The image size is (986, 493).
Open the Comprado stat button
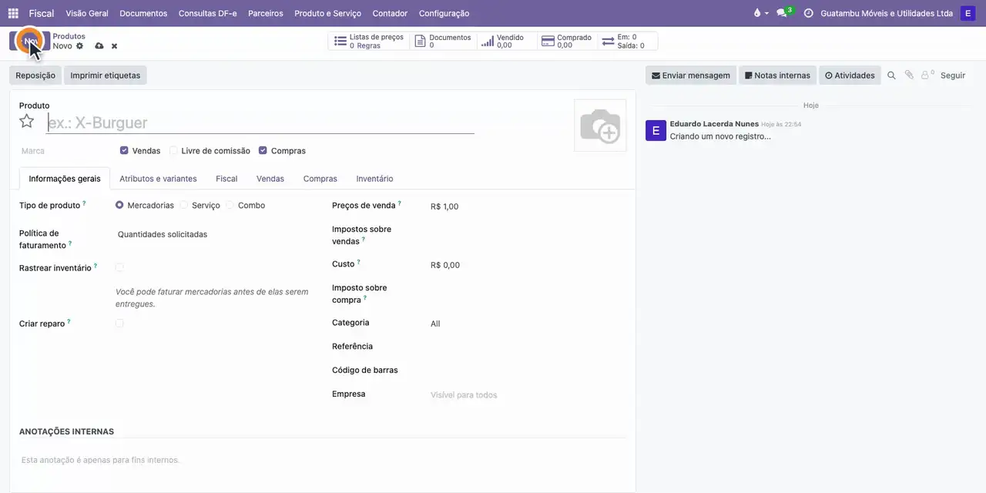[x=567, y=41]
